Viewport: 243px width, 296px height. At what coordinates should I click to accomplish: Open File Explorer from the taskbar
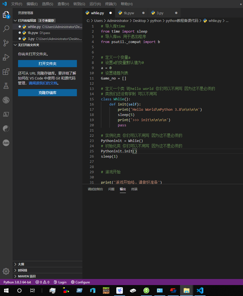click(186, 290)
